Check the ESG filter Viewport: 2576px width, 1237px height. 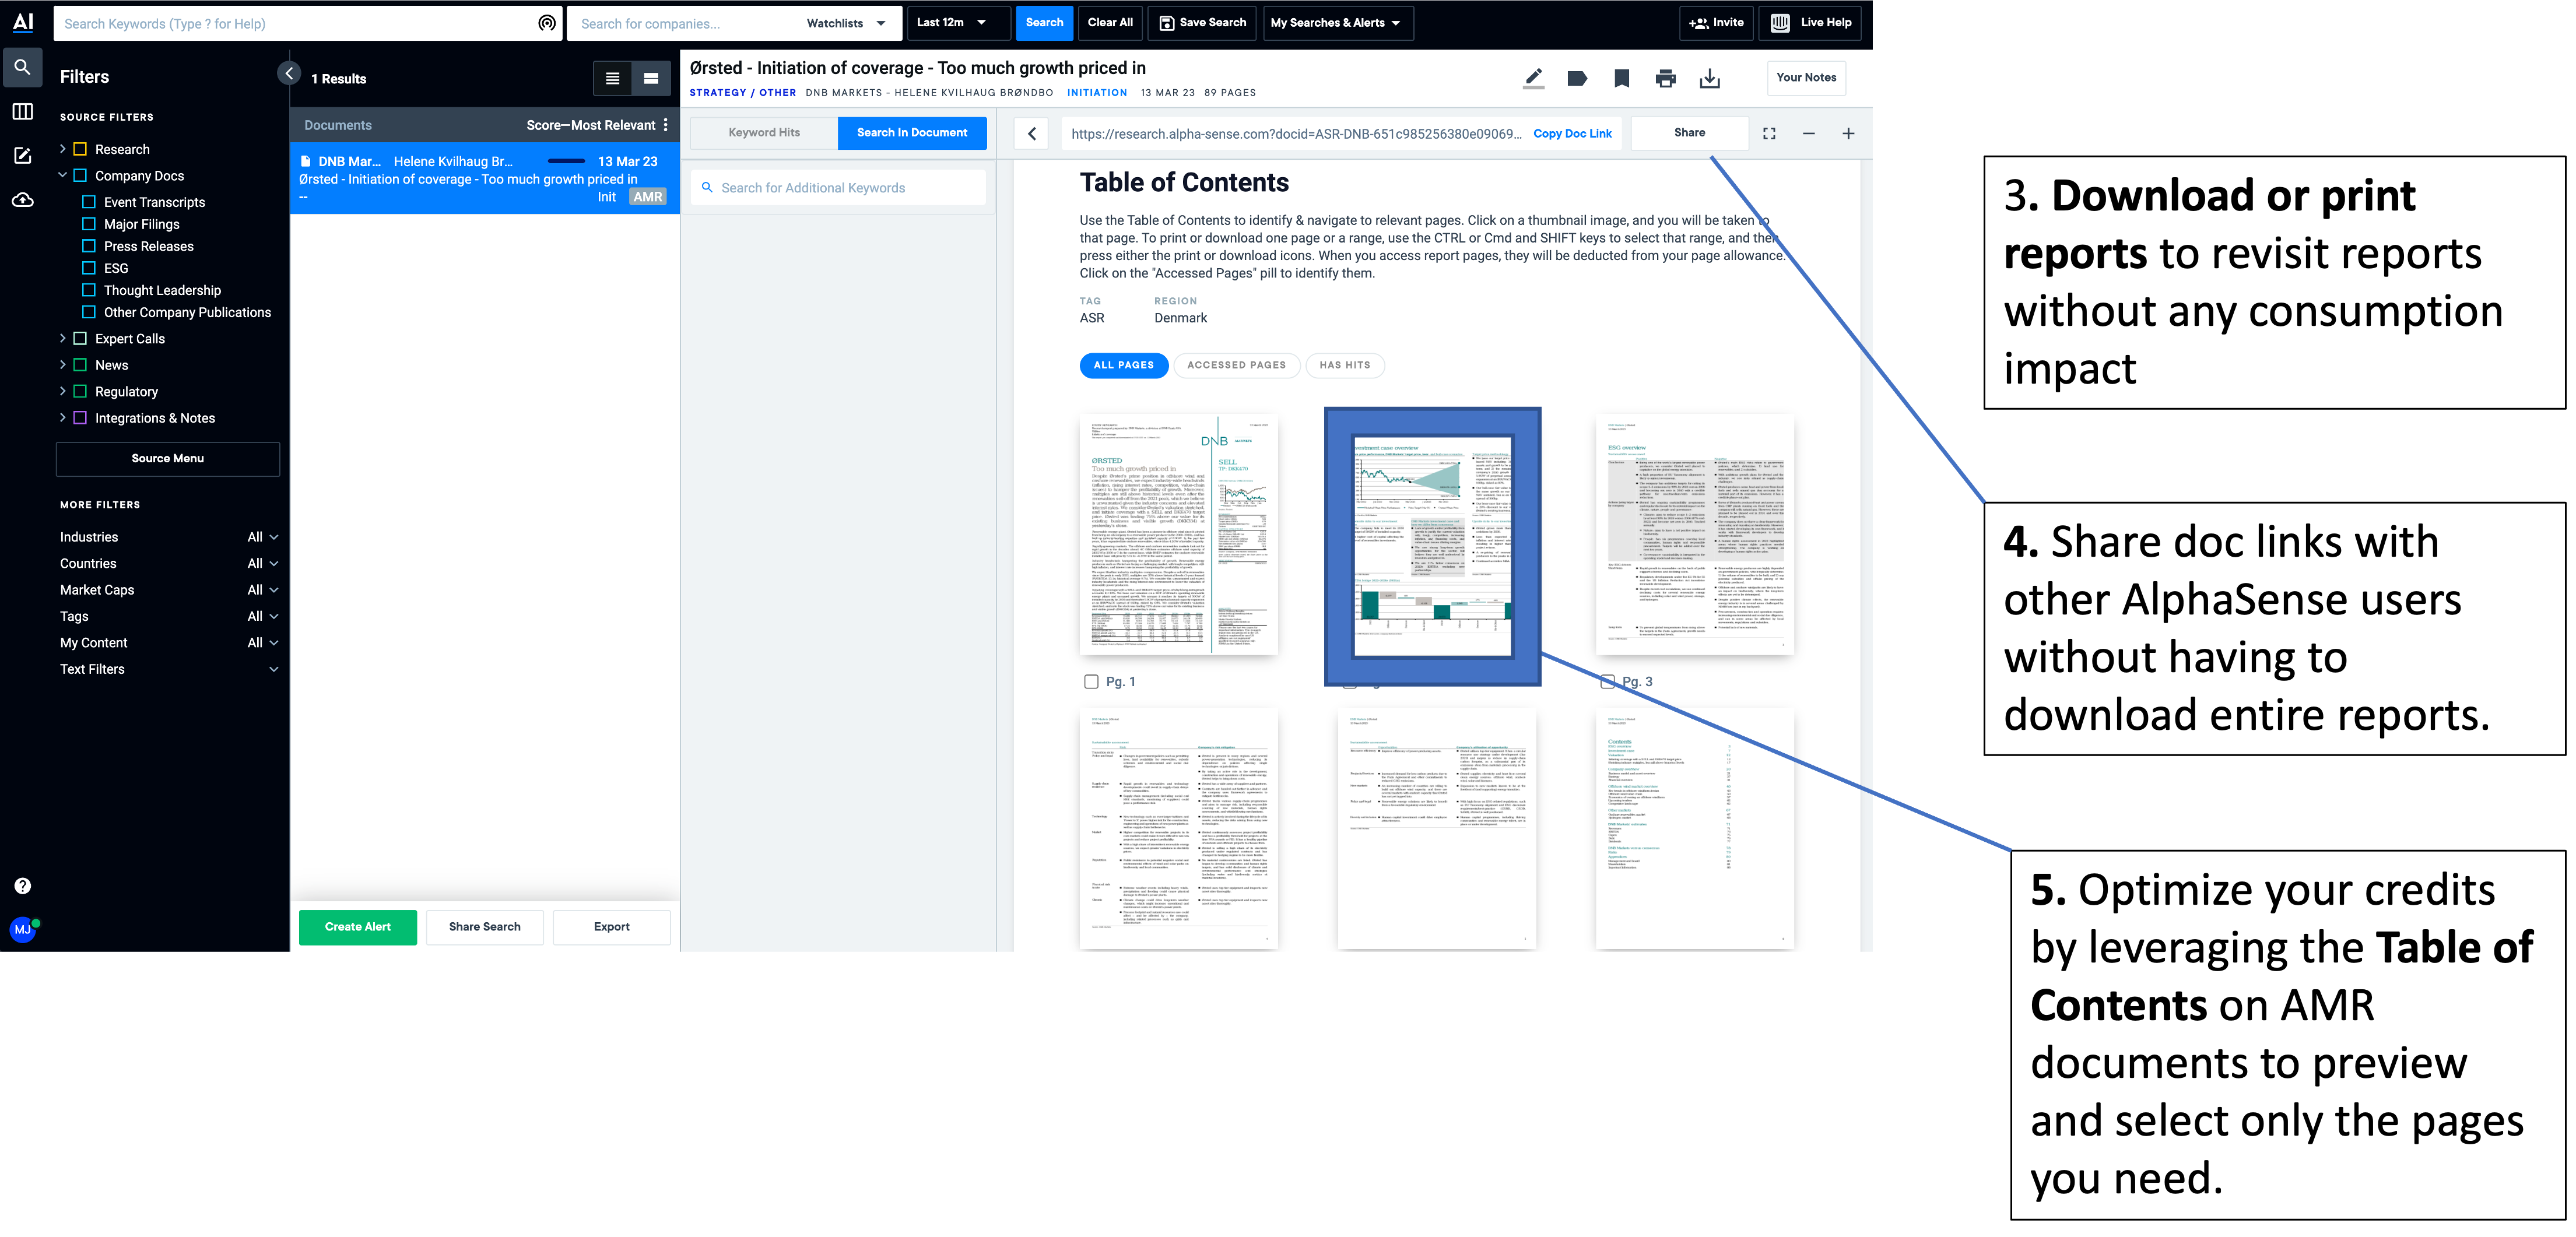coord(88,268)
